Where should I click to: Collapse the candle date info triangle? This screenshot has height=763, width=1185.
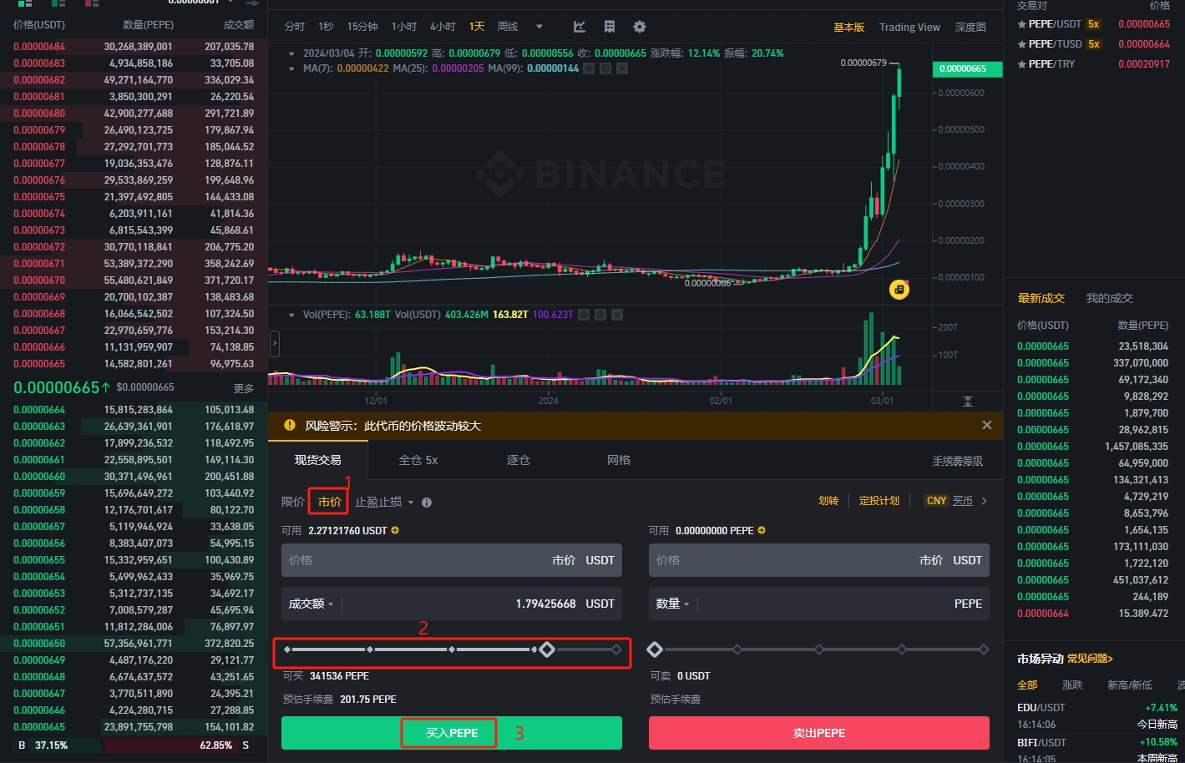[291, 53]
